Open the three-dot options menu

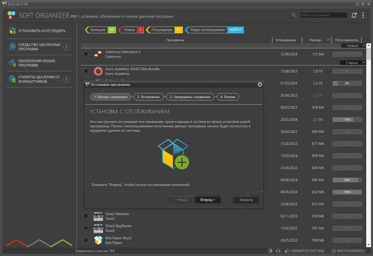click(x=363, y=15)
